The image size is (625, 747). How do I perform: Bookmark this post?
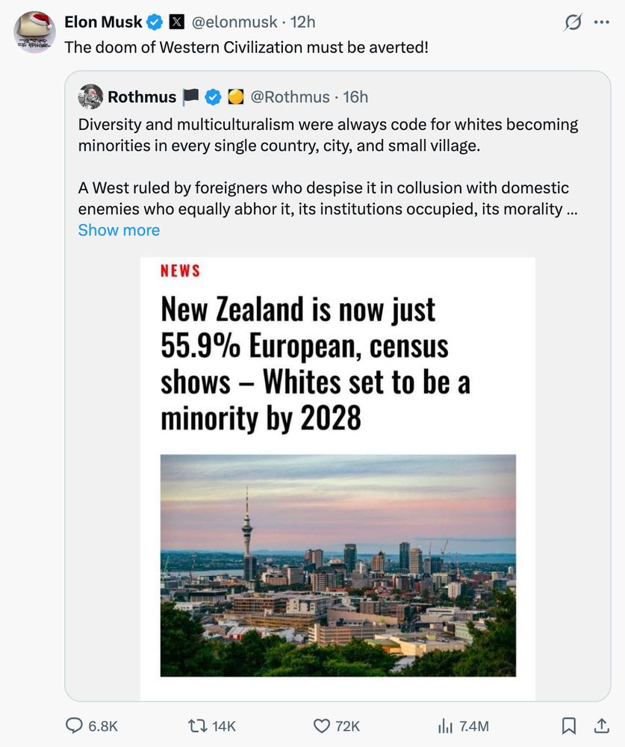(x=569, y=725)
